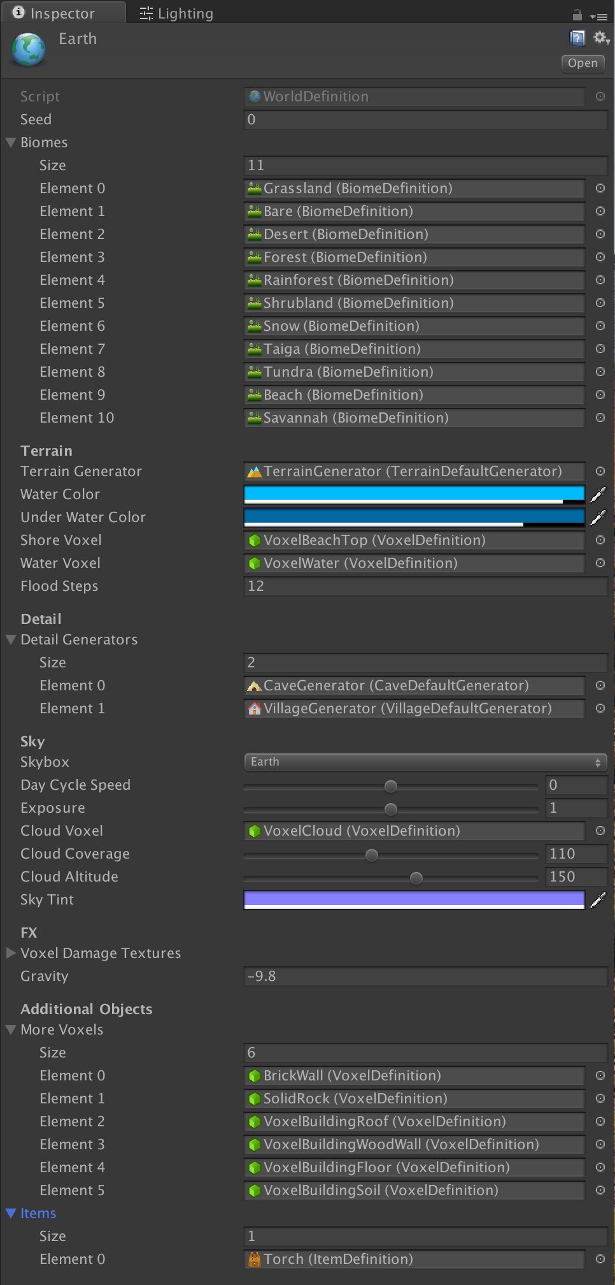Switch to the Lighting tab
Viewport: 615px width, 1285px height.
177,13
